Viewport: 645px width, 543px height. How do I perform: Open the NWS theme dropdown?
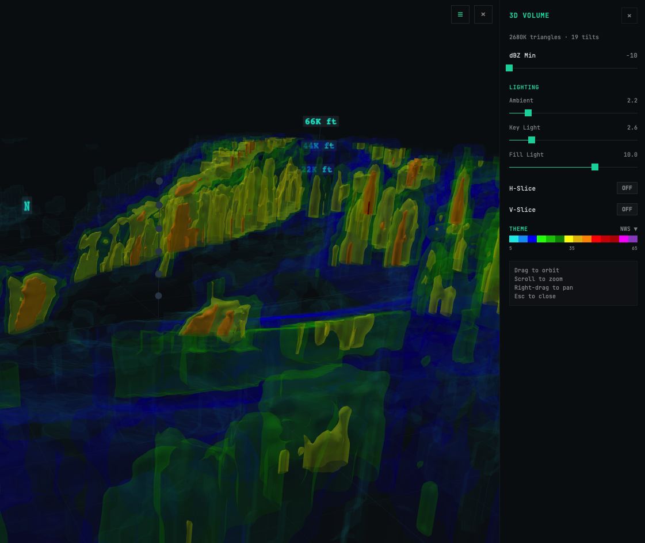point(628,229)
